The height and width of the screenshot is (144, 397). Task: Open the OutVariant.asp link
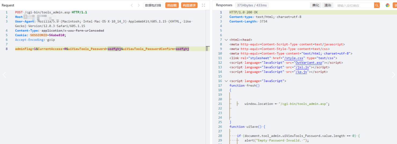point(309,62)
